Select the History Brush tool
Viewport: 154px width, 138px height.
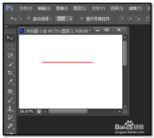click(10, 117)
